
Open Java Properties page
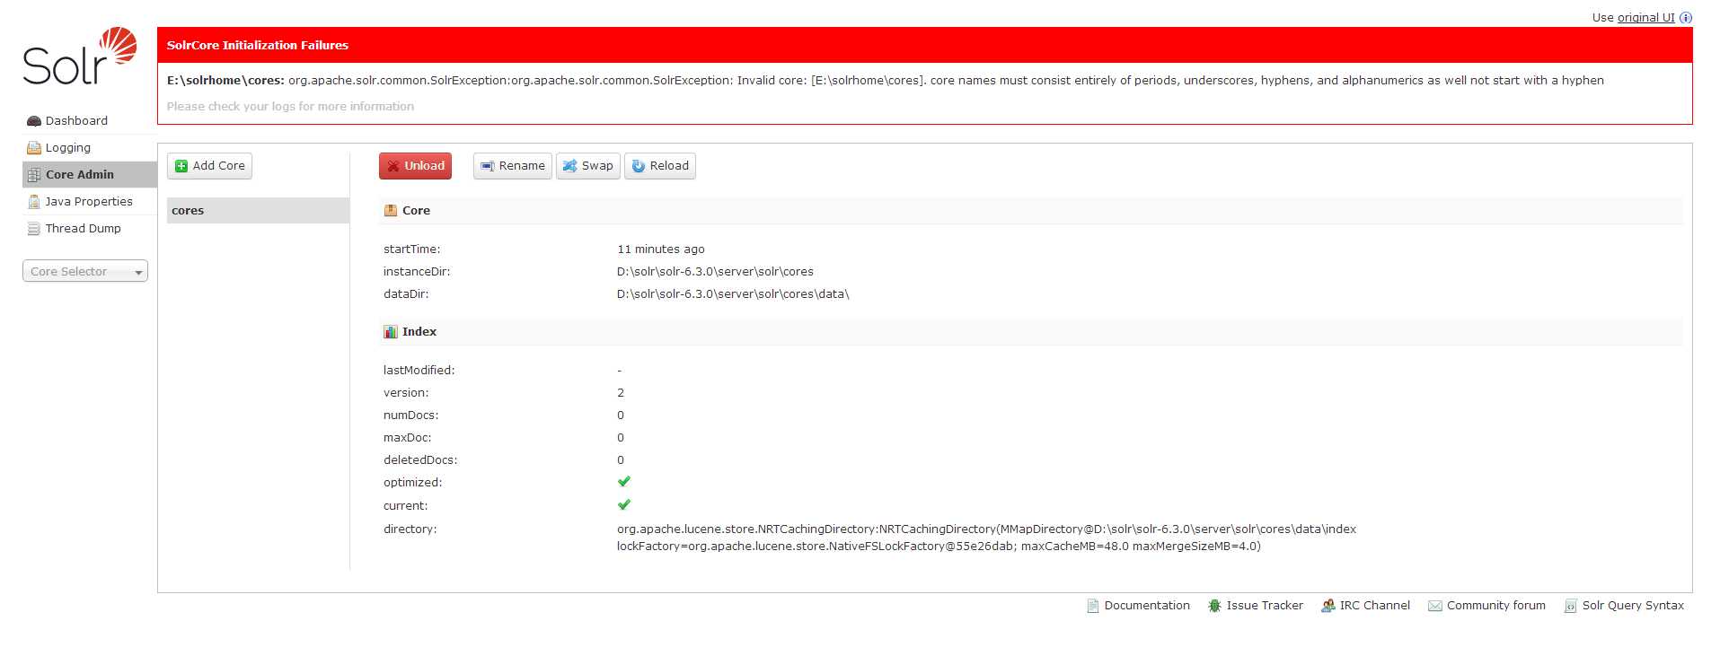click(89, 201)
